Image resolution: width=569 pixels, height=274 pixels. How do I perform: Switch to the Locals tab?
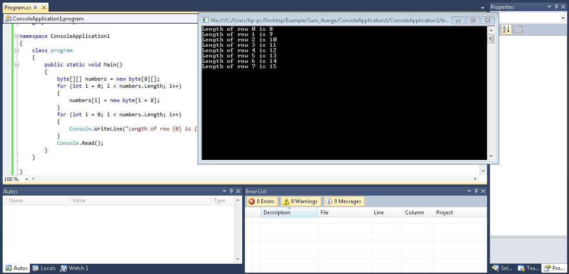pos(44,268)
